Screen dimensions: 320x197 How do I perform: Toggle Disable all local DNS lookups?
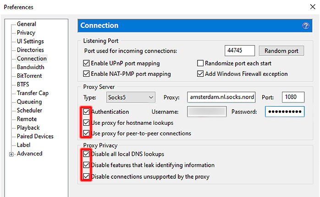pos(86,154)
